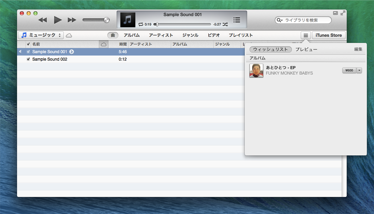Enter full screen with arrows icon
This screenshot has width=374, height=214.
(343, 13)
